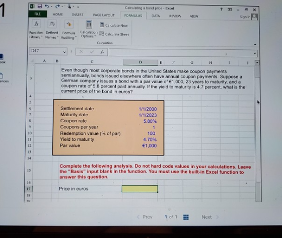Viewport: 282px width, 238px height.
Task: Click Calculate Sheet
Action: (114, 34)
